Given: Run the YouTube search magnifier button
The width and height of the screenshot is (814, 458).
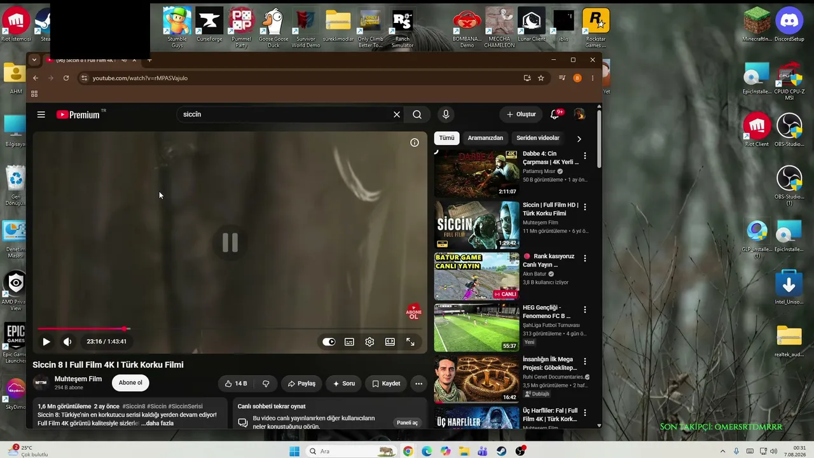Looking at the screenshot, I should click(417, 114).
